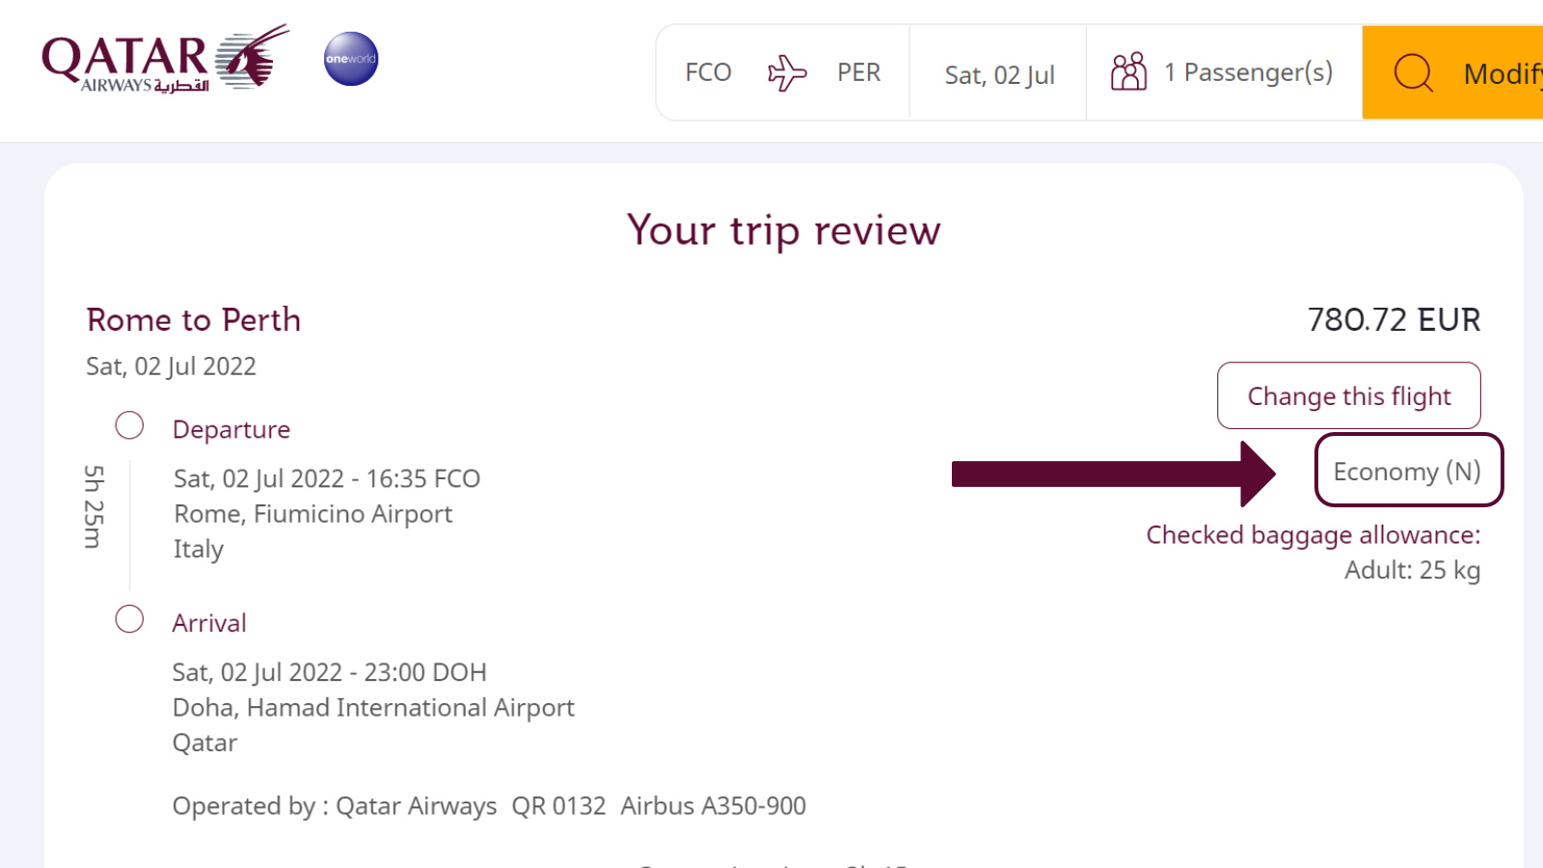Select the Economy (N) fare class box
The width and height of the screenshot is (1543, 868).
coord(1408,471)
